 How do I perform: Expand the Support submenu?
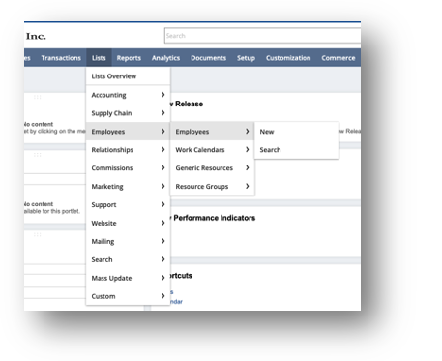128,204
